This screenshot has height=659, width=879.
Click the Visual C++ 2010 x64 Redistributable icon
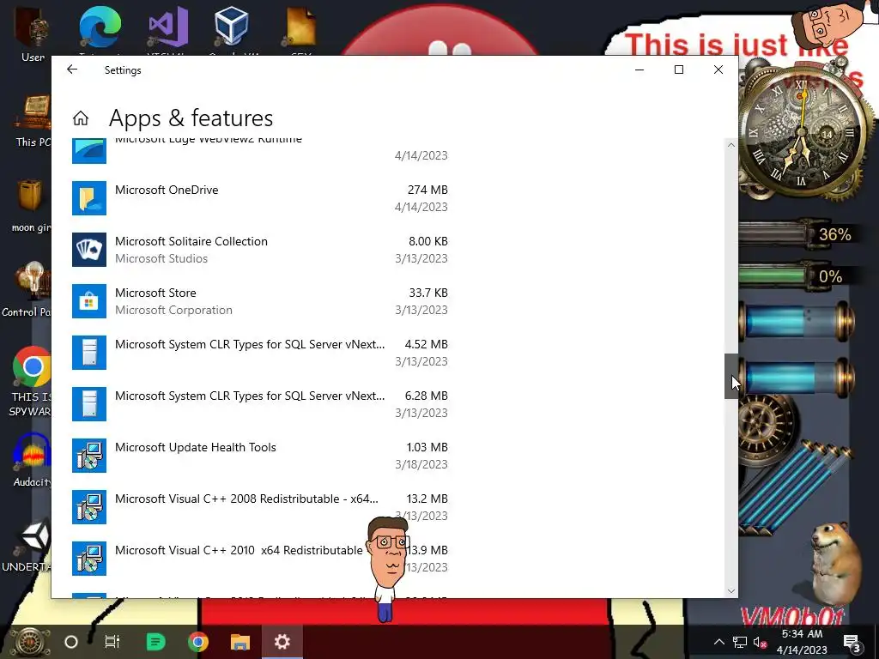tap(89, 559)
